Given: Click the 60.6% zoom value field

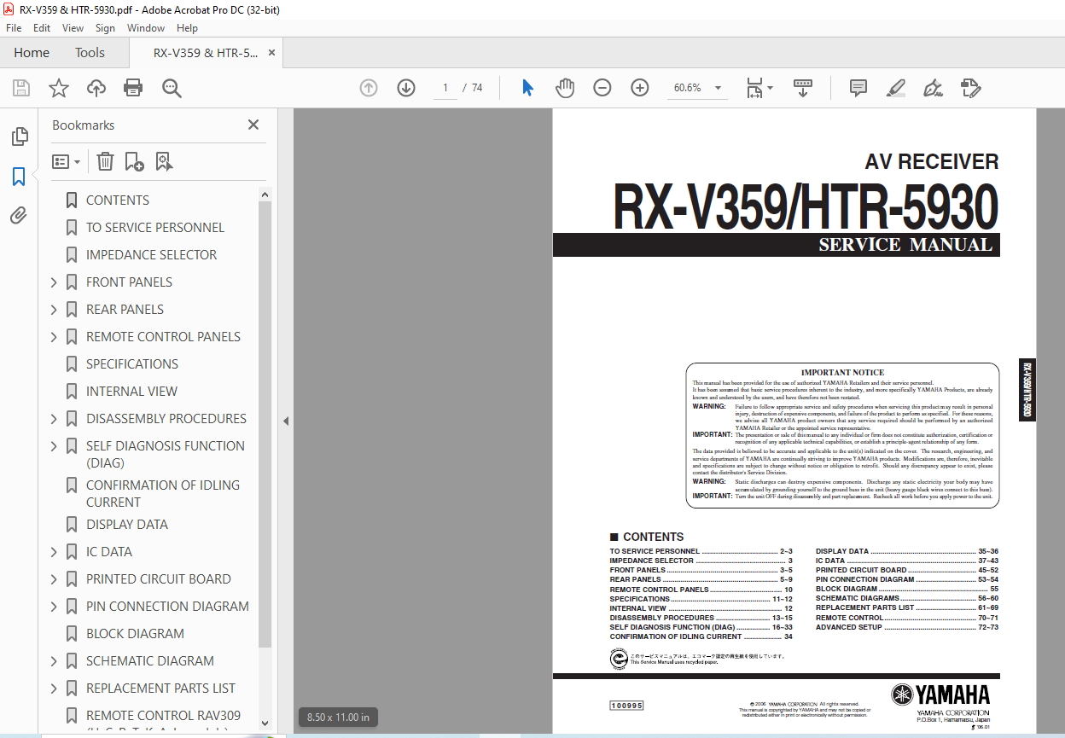Looking at the screenshot, I should point(688,88).
